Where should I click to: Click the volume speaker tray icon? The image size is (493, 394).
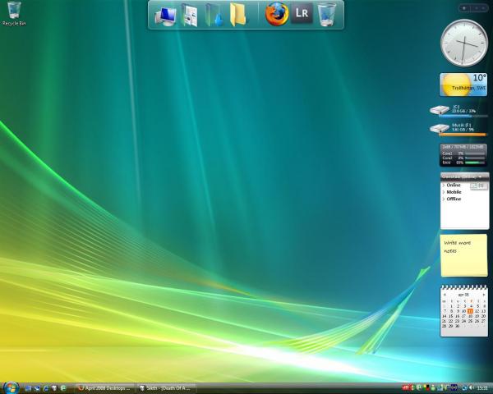click(472, 387)
